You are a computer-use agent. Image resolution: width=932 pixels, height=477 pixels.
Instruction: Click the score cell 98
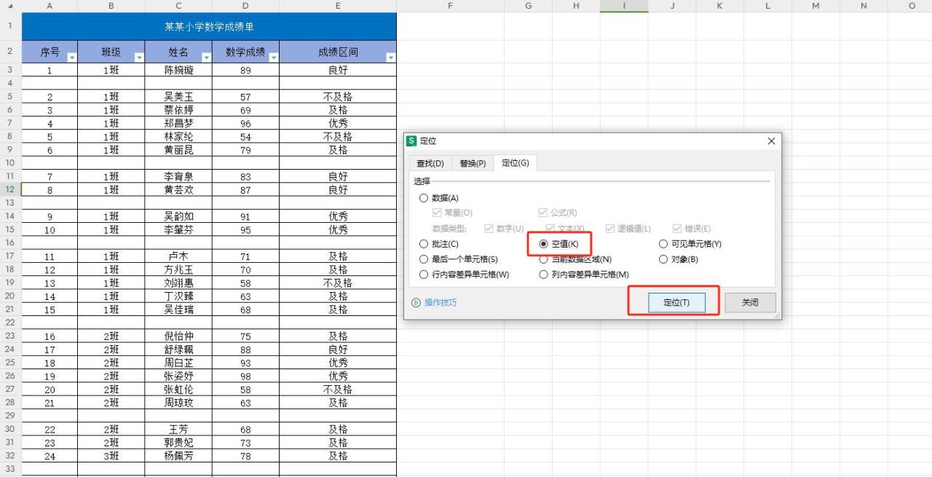(245, 376)
